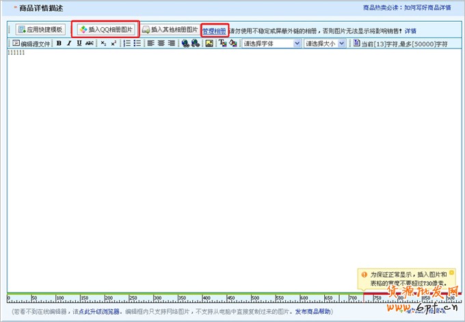This screenshot has height=322, width=465.
Task: Click the superscript icon
Action: [x=114, y=43]
